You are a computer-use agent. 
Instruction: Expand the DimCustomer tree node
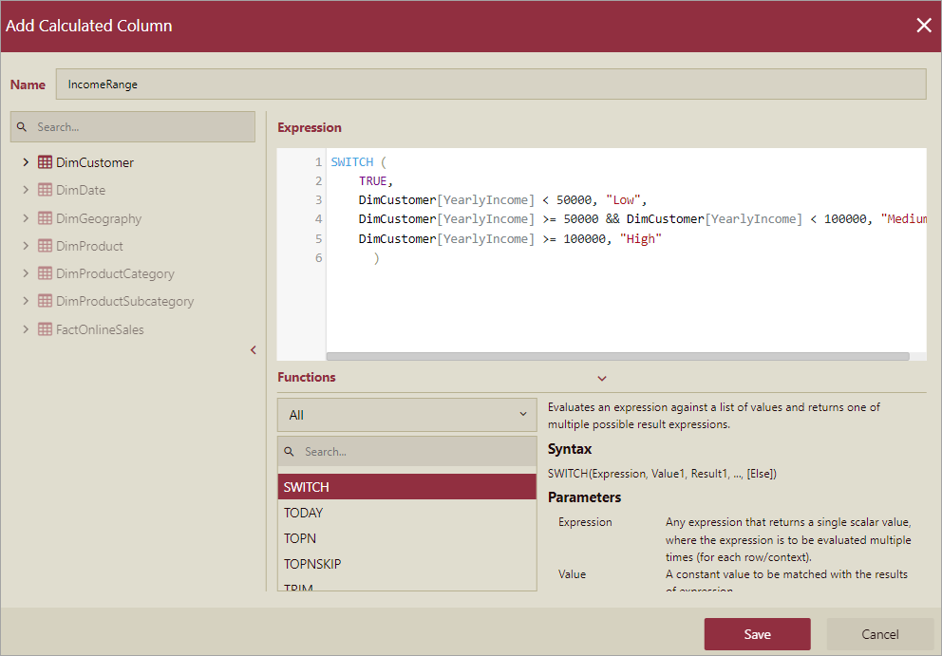click(x=26, y=162)
